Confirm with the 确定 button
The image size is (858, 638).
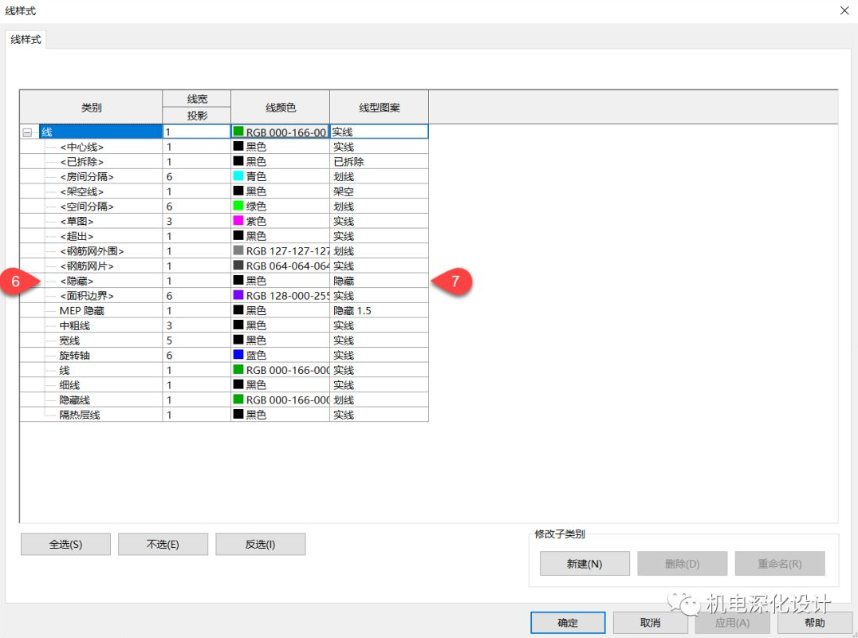(567, 623)
